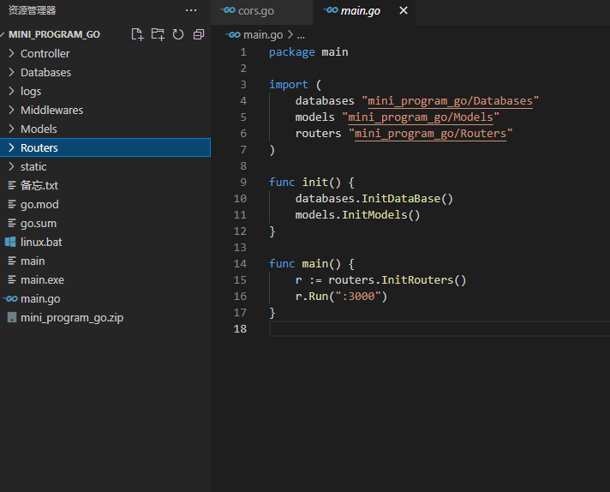The height and width of the screenshot is (492, 610).
Task: Click the New Folder icon in explorer header
Action: pos(158,34)
